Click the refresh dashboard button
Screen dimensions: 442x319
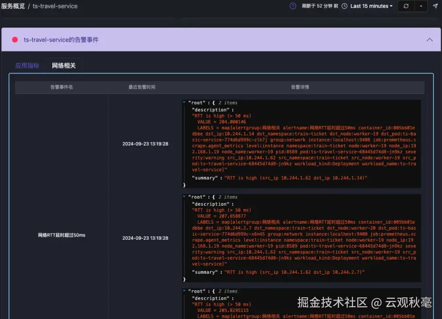(406, 6)
